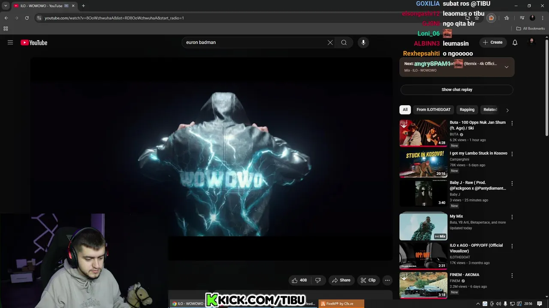
Task: Open the Windows notification center icon
Action: pyautogui.click(x=540, y=304)
